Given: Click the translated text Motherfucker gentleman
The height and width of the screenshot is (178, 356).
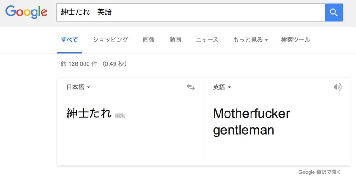Looking at the screenshot, I should tap(251, 122).
